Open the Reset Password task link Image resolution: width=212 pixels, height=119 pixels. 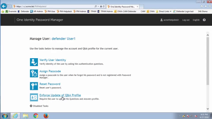click(x=50, y=84)
